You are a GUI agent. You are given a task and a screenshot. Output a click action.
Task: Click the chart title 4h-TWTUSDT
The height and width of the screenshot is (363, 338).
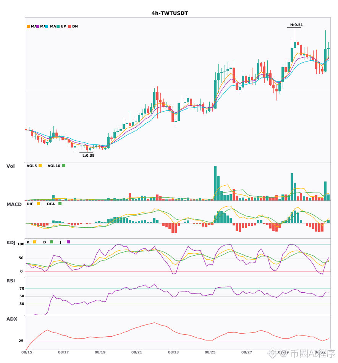[x=170, y=13]
